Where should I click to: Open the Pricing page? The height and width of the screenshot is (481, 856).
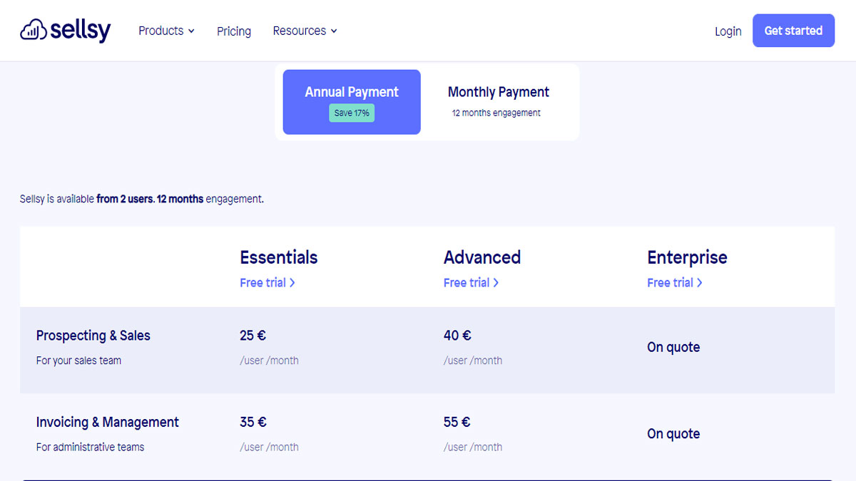[x=233, y=31]
